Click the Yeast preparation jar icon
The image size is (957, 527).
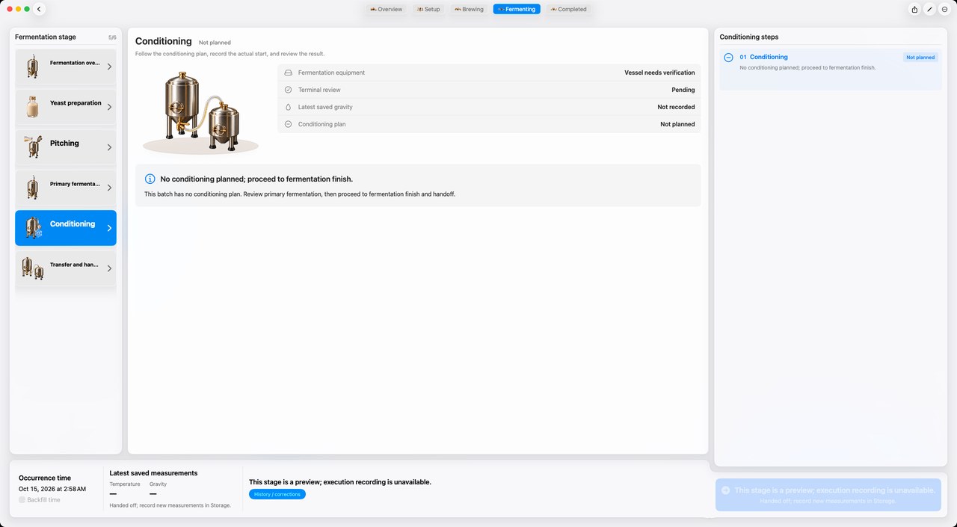pos(32,107)
